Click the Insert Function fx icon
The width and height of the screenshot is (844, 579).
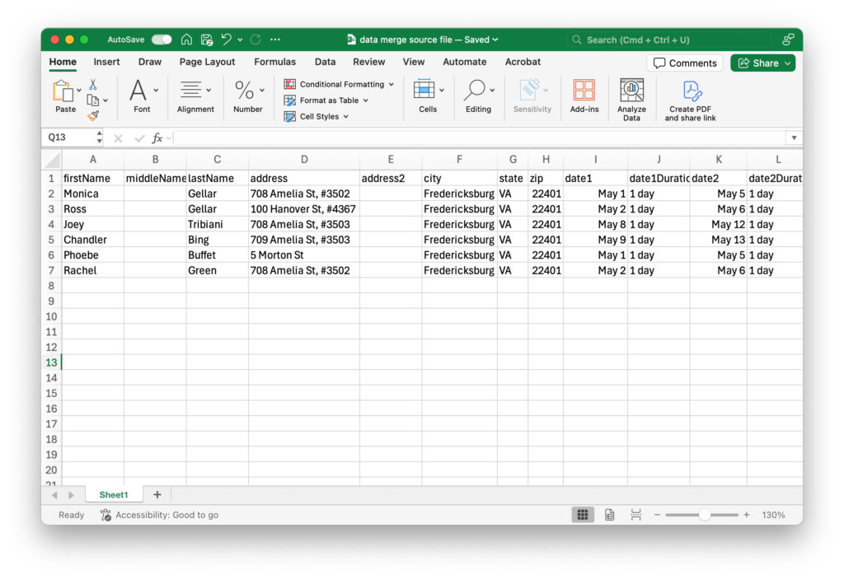tap(157, 138)
